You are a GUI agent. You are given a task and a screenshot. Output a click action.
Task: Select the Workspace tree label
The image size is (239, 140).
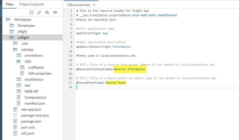point(22,20)
